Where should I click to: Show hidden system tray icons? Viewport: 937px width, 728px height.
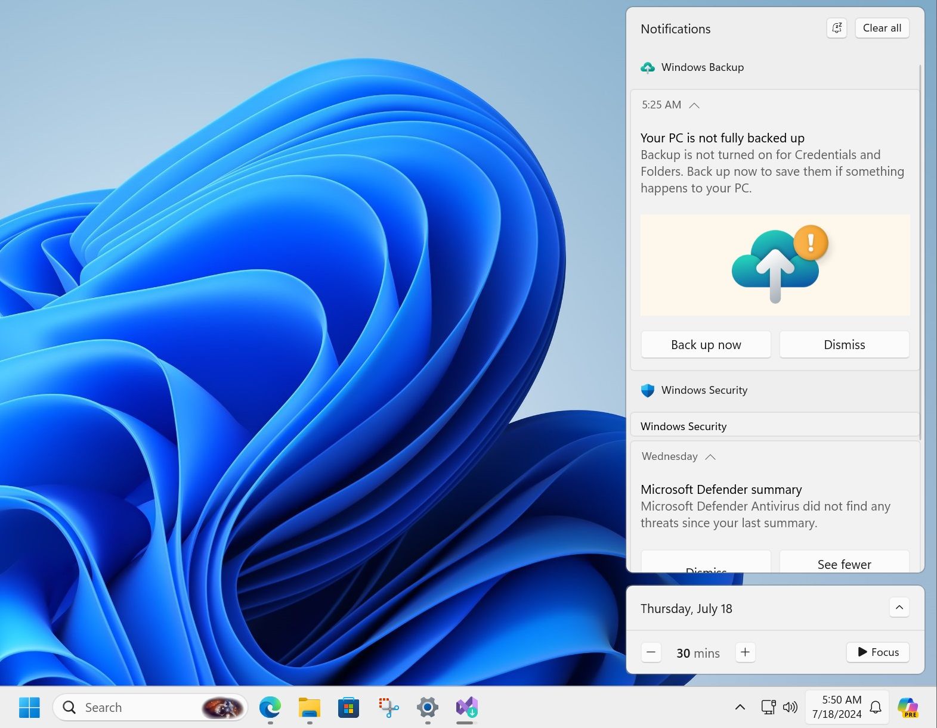(740, 707)
